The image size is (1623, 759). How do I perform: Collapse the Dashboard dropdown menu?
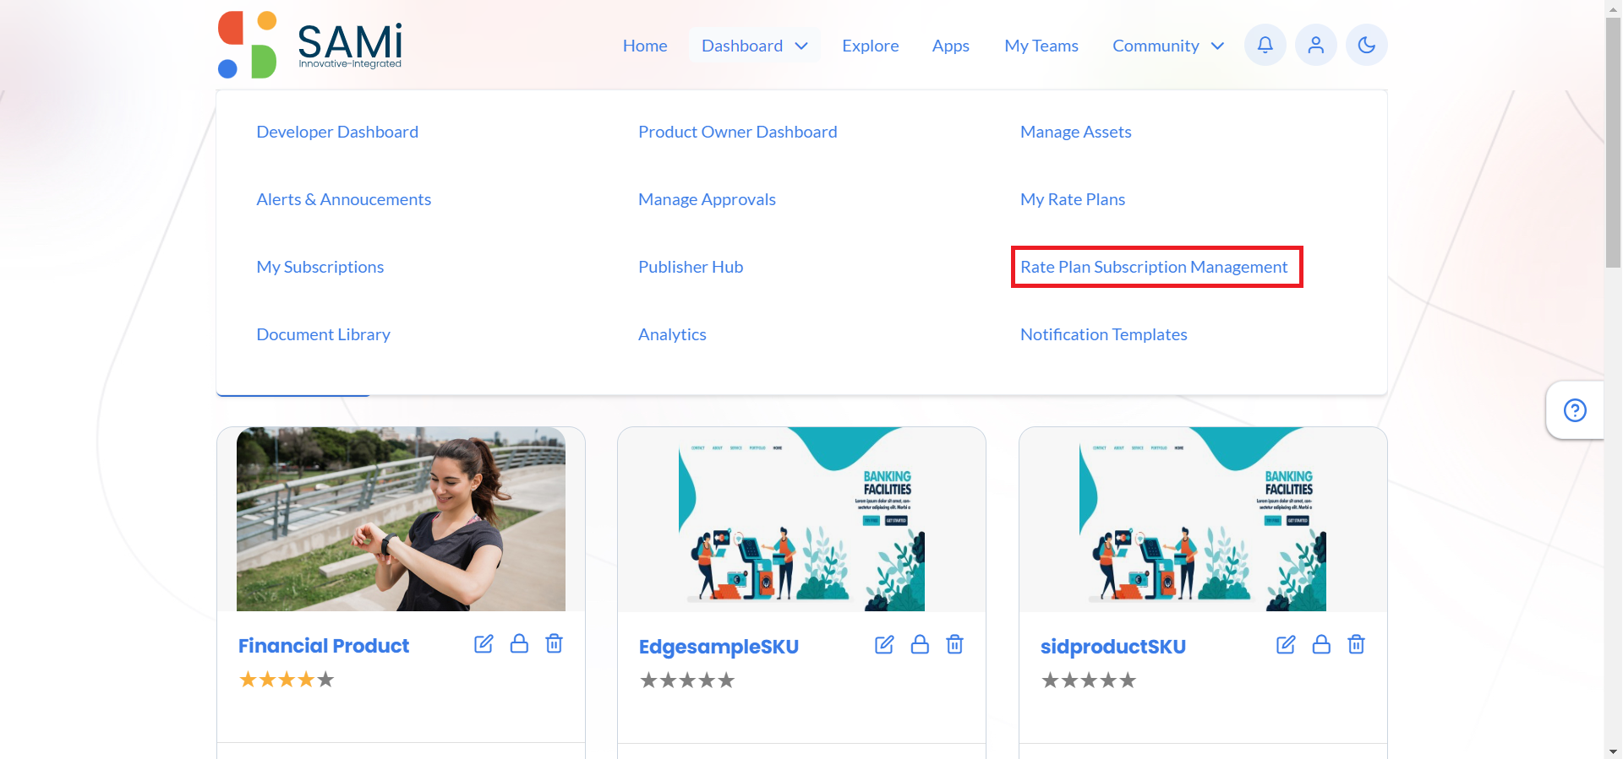click(754, 46)
